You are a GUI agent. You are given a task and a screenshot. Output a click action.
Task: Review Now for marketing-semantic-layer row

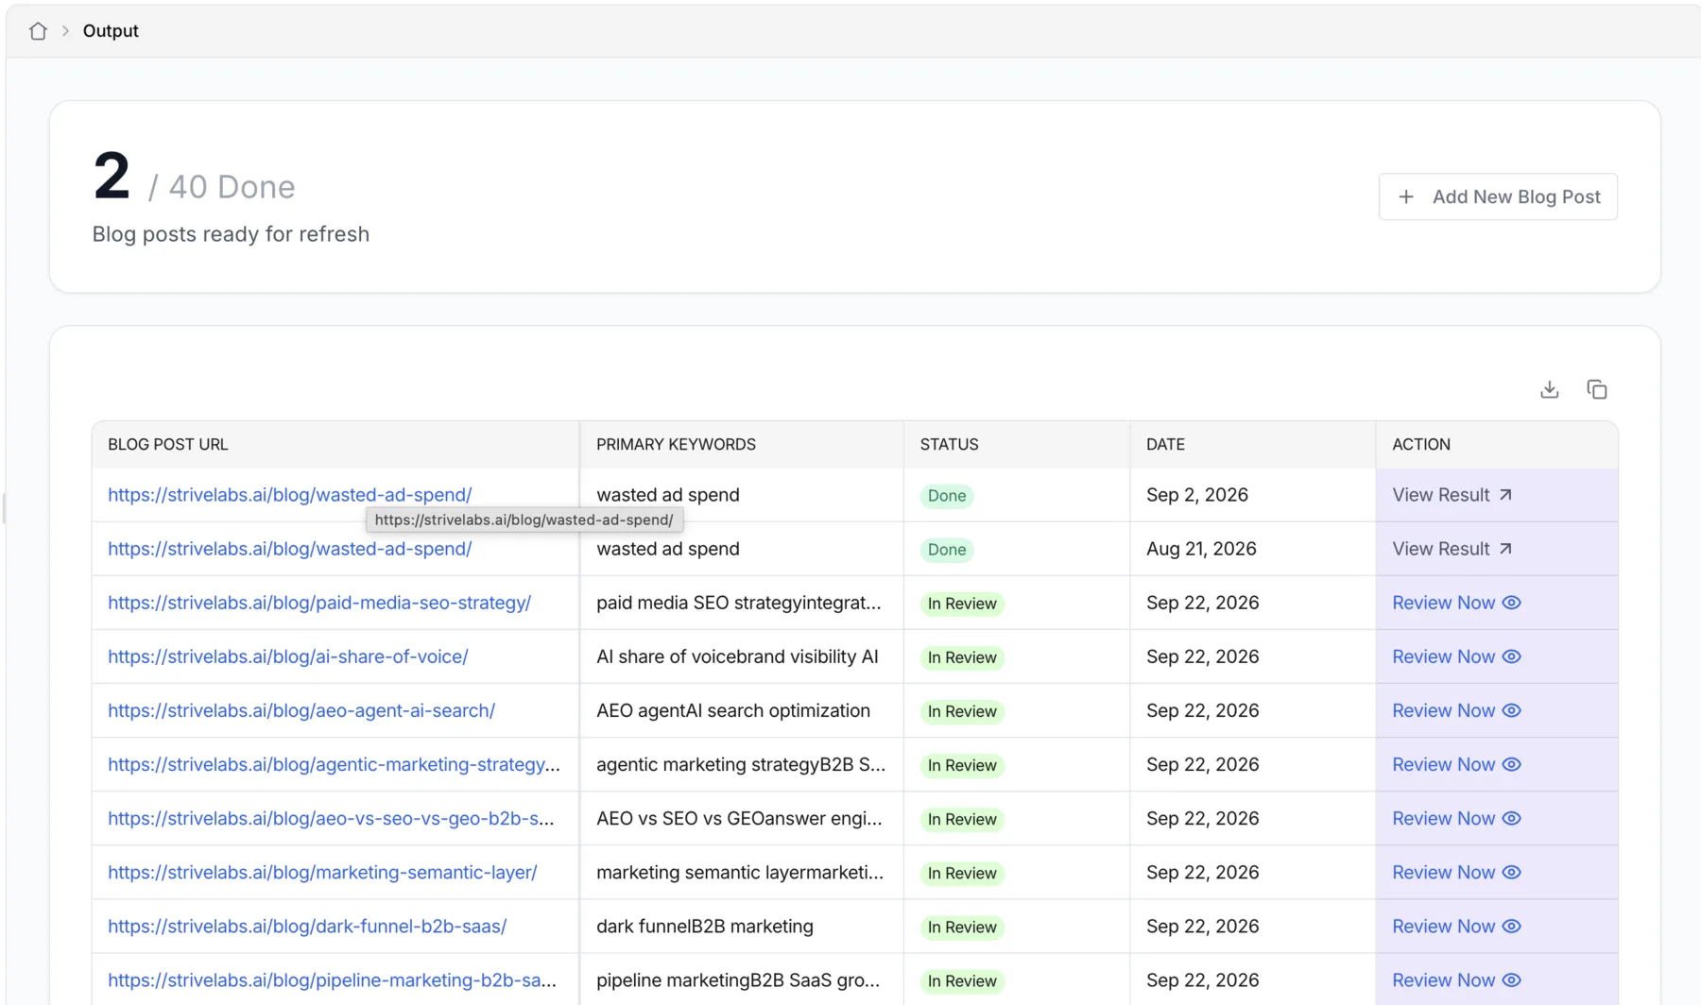pos(1456,872)
